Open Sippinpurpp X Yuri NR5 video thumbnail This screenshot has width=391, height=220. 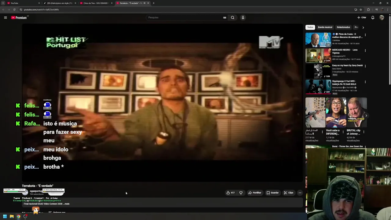click(318, 87)
